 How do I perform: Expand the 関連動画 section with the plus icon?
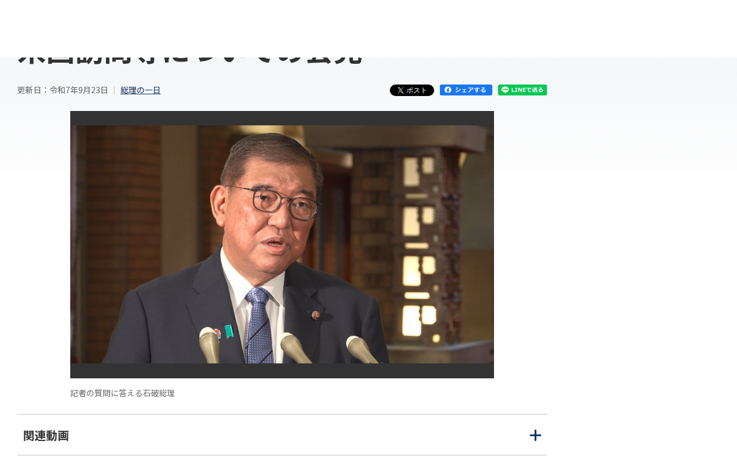pos(535,435)
